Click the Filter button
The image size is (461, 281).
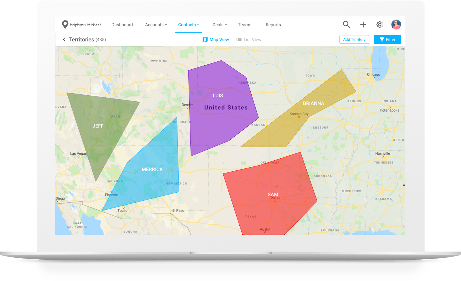(x=387, y=39)
